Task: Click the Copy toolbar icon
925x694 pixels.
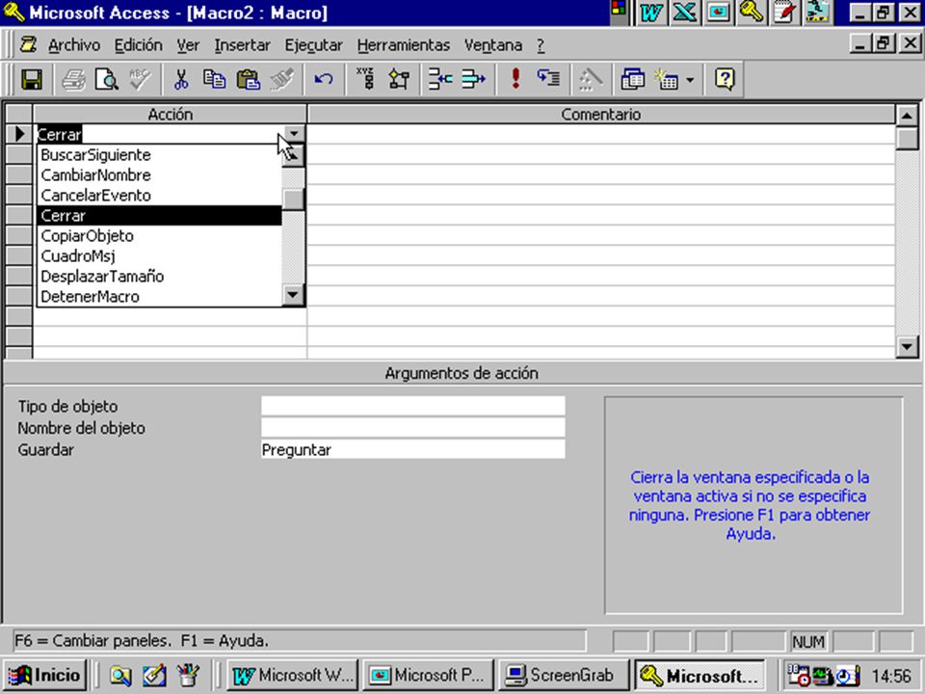Action: 214,79
